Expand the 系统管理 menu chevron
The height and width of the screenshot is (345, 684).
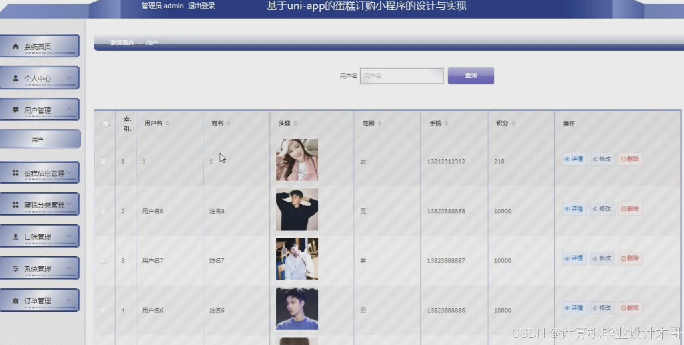click(69, 268)
